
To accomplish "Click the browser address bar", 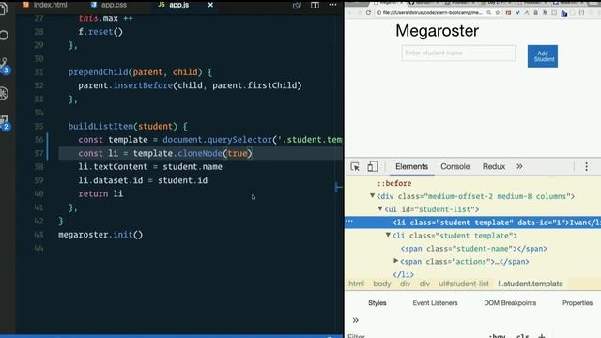I will click(x=432, y=12).
